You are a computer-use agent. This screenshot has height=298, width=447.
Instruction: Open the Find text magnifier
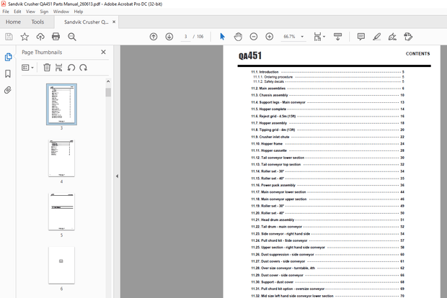coord(72,37)
